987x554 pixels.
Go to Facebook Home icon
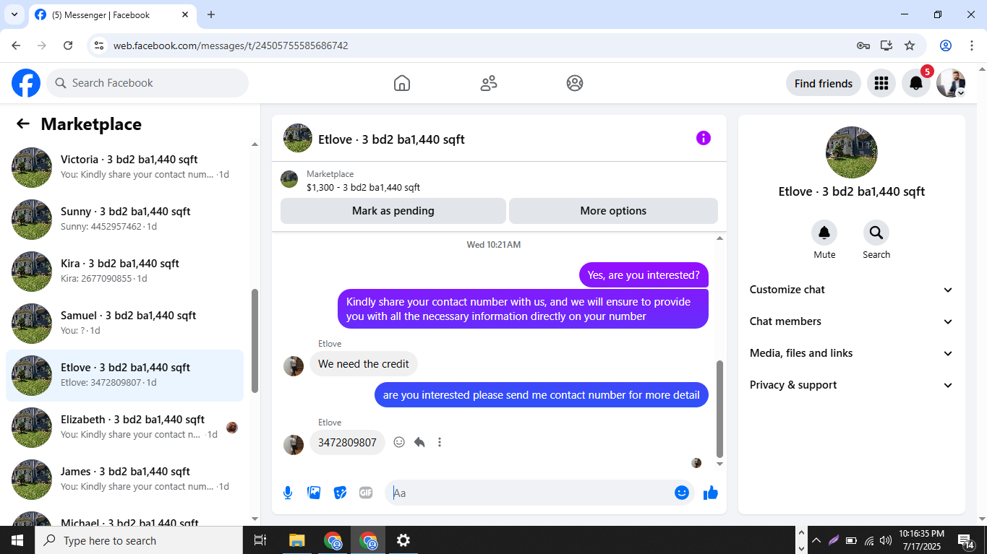point(402,83)
